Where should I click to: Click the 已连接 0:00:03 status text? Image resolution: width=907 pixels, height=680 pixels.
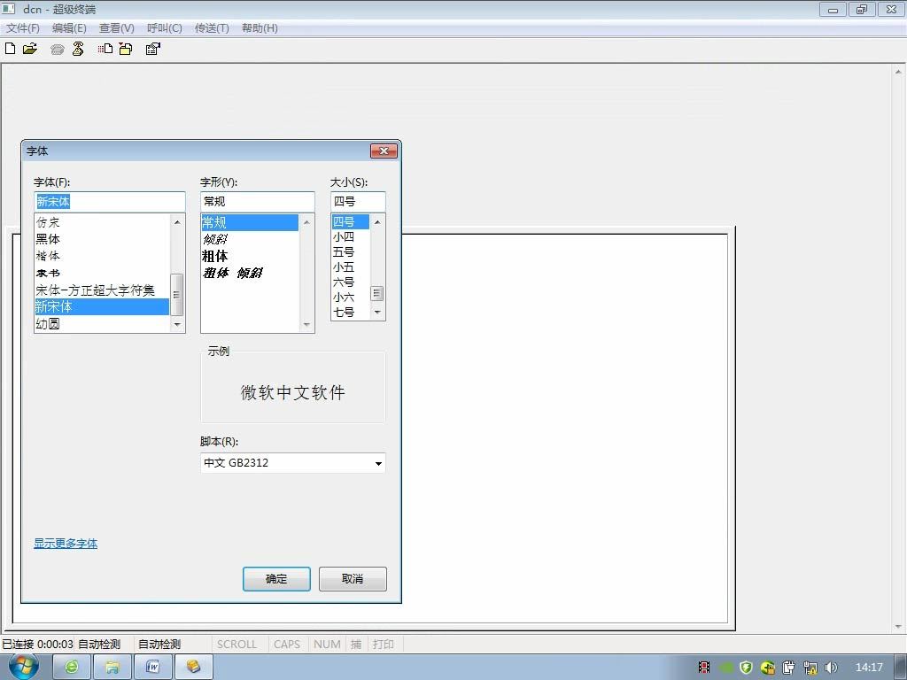point(37,645)
